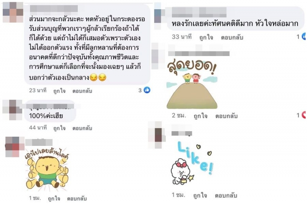Click the '23 นาที' timestamp

coord(38,91)
